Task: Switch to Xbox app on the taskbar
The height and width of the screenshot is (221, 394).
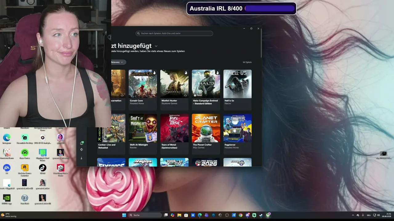Action: [x=268, y=215]
